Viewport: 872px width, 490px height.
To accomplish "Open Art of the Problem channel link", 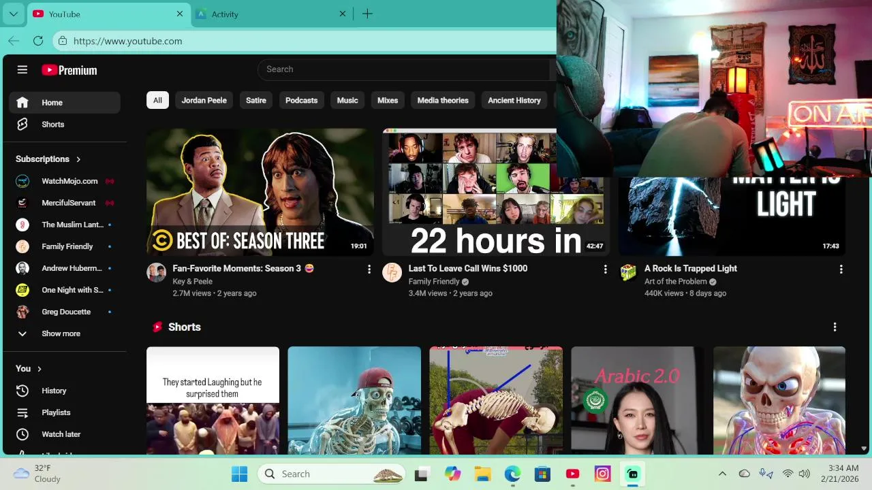I will (675, 281).
